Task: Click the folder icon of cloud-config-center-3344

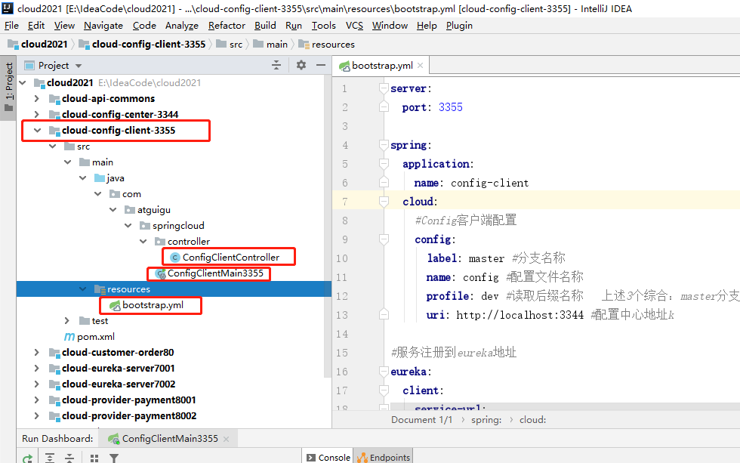Action: click(54, 115)
